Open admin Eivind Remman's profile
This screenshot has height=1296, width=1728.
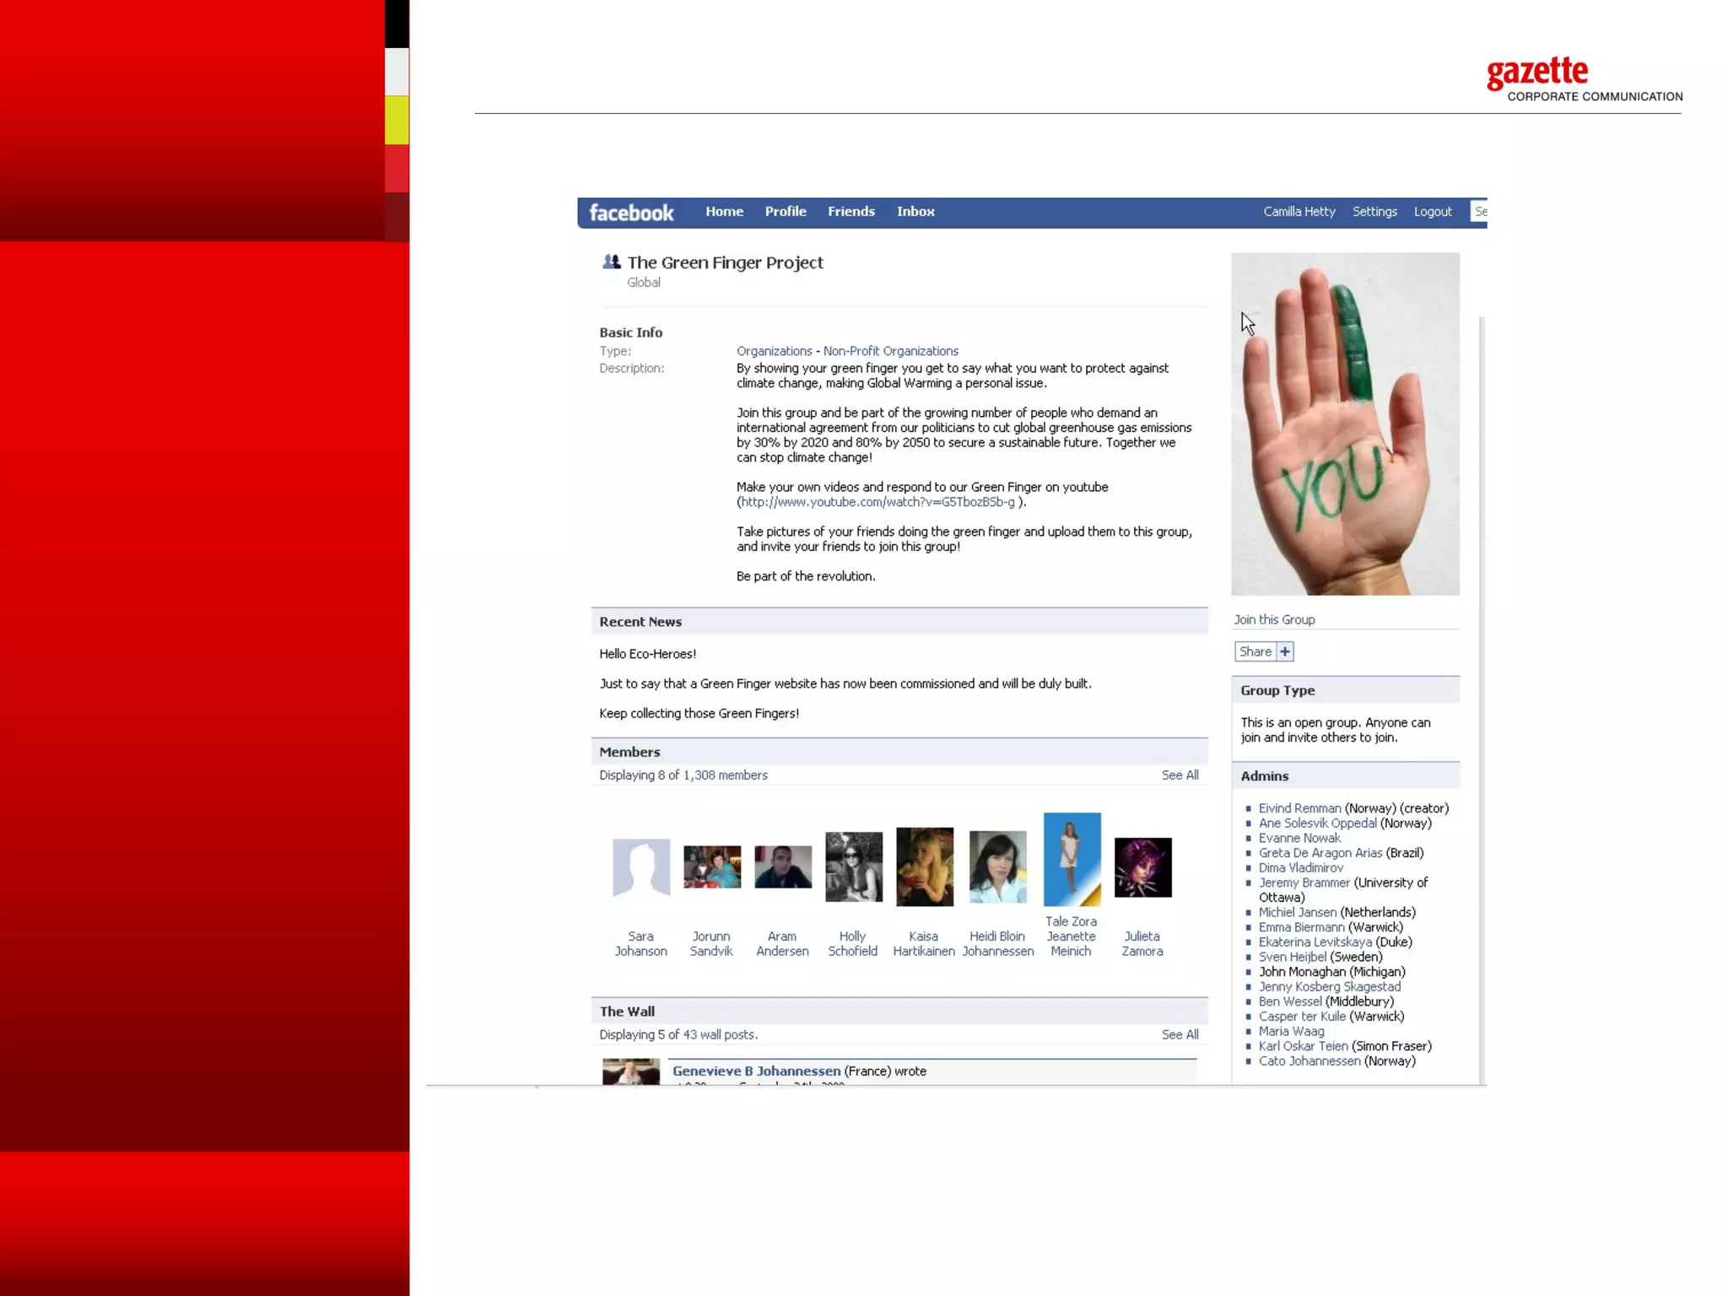(1299, 808)
